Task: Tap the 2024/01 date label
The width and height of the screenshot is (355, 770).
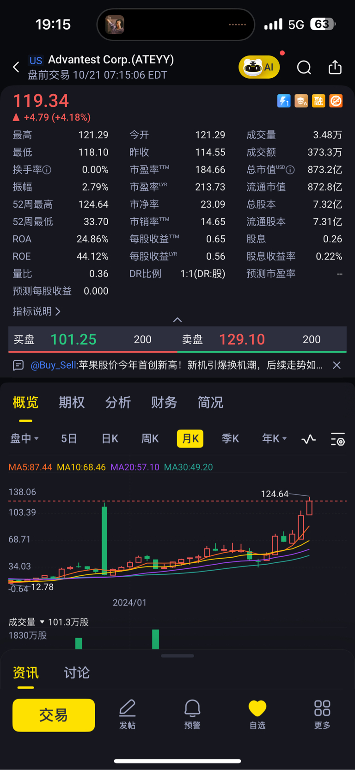Action: 129,603
